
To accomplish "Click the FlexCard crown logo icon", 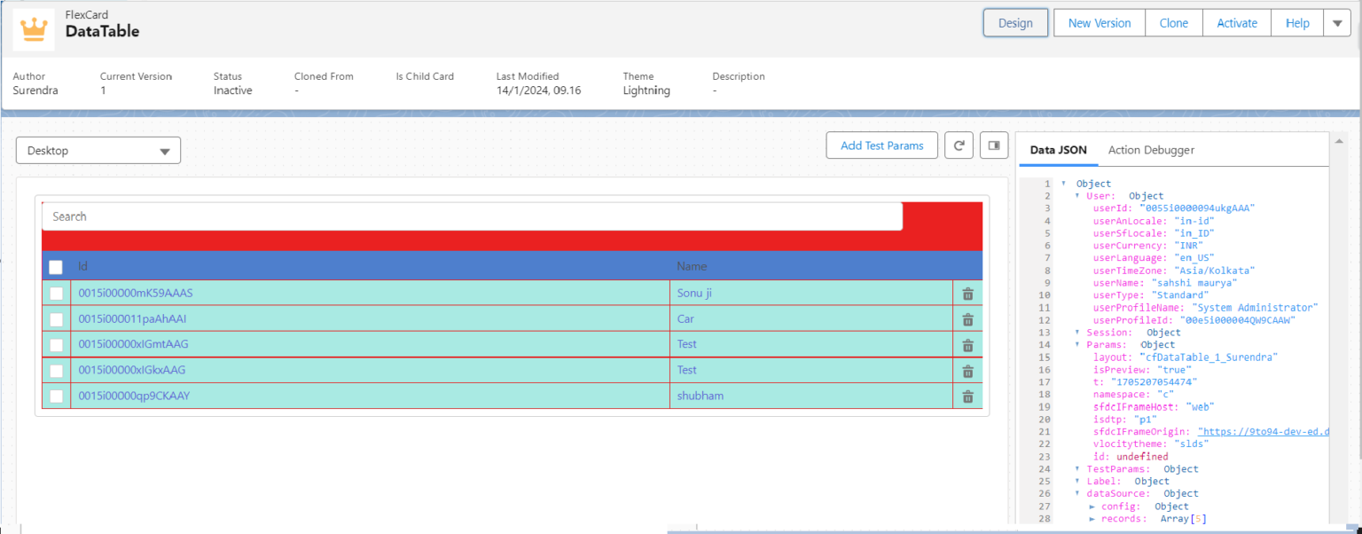I will 34,29.
